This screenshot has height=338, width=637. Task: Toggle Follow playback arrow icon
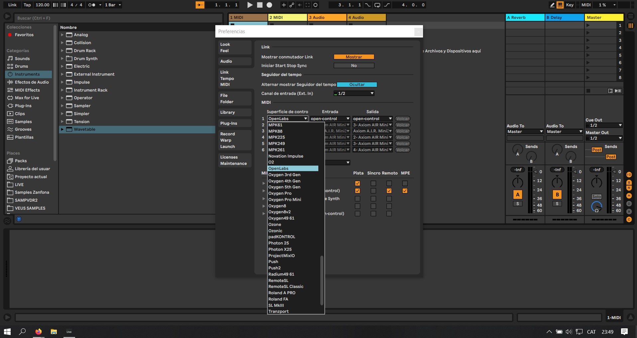tap(200, 5)
